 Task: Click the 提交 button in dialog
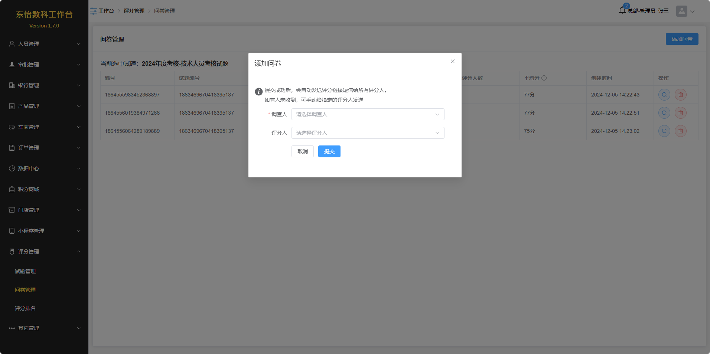pyautogui.click(x=329, y=151)
